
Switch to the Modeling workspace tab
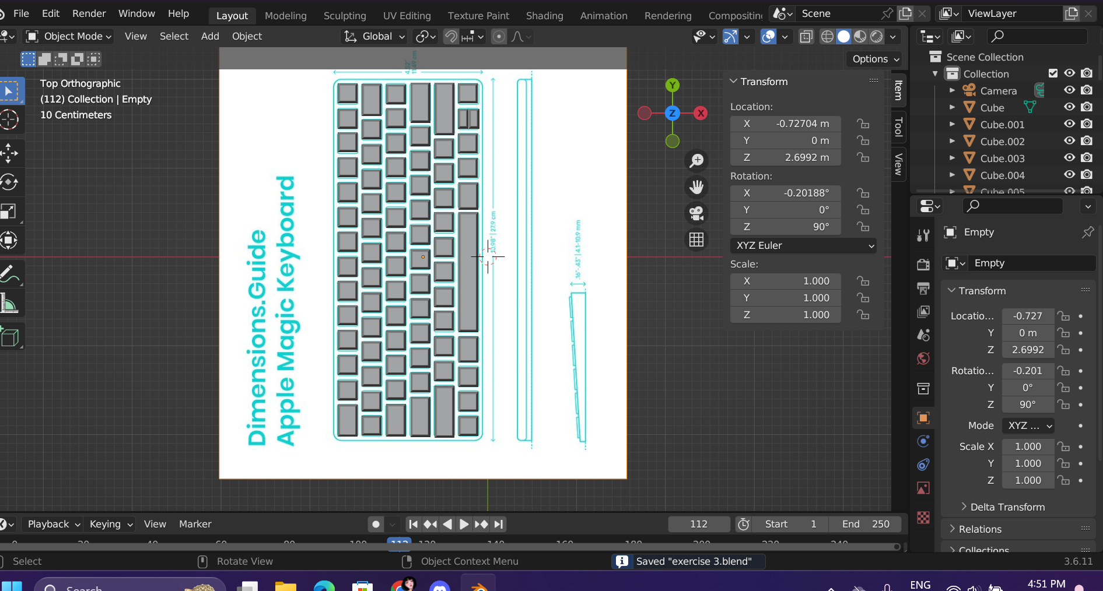click(285, 16)
